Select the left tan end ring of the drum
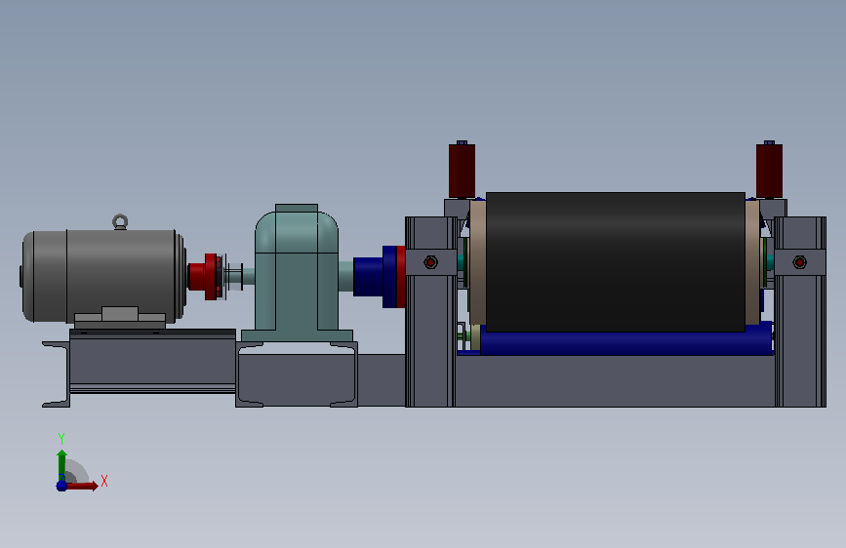Image resolution: width=846 pixels, height=548 pixels. 477,262
